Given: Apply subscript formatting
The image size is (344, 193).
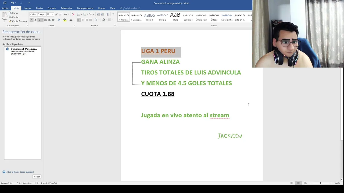Looking at the screenshot, I should (x=49, y=20).
